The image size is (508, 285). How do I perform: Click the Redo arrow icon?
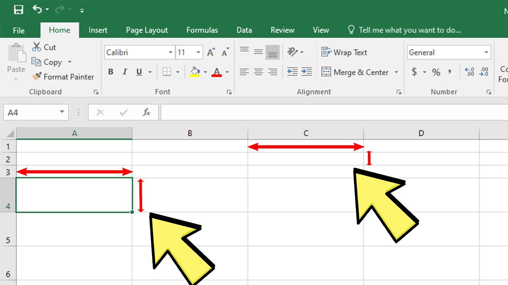60,9
